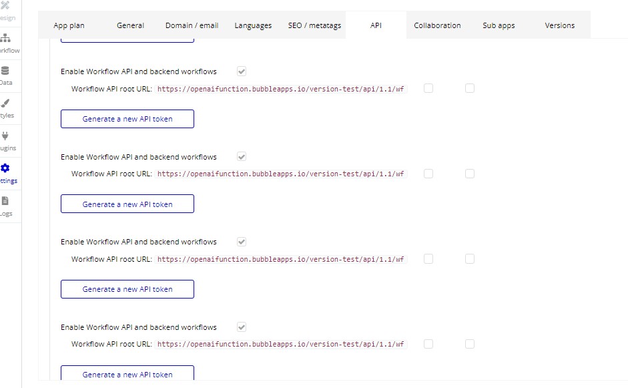Open the Versions tab
Screen dimensions: 628x388
click(559, 25)
